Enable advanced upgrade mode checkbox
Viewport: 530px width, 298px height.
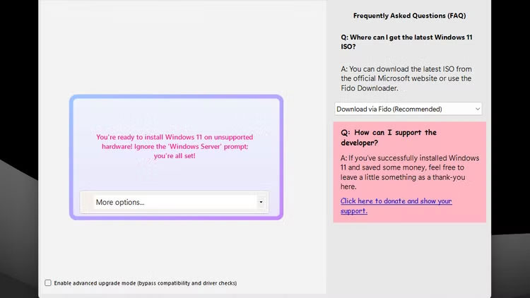48,283
